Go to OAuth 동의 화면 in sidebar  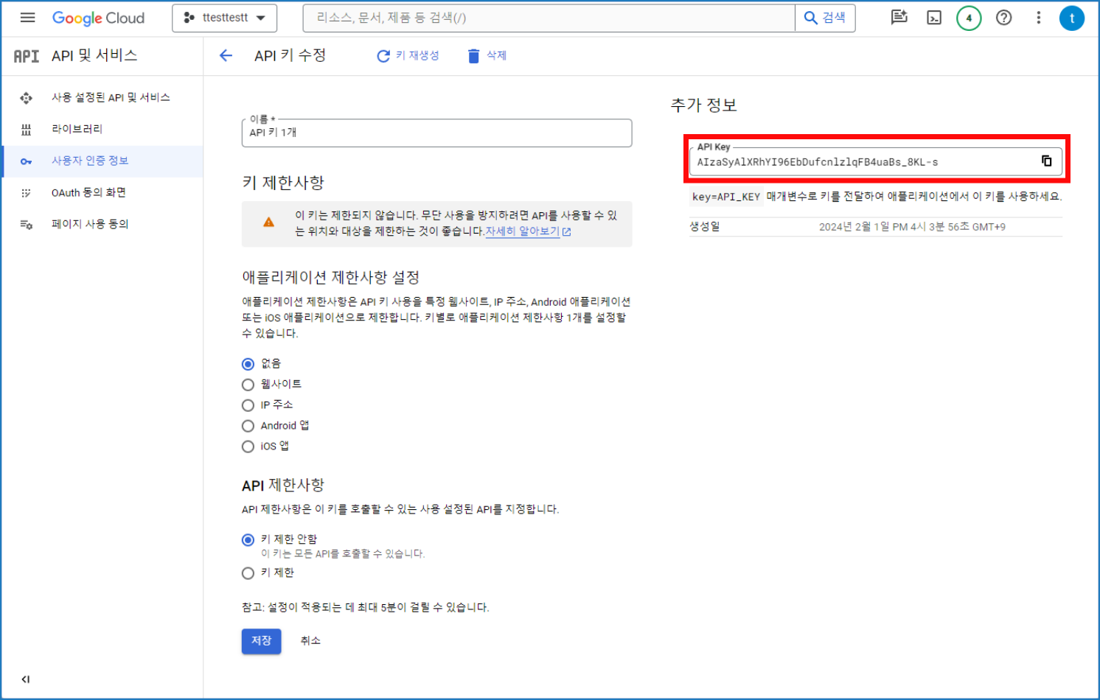pyautogui.click(x=88, y=192)
